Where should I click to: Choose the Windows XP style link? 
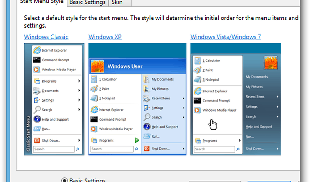(105, 37)
